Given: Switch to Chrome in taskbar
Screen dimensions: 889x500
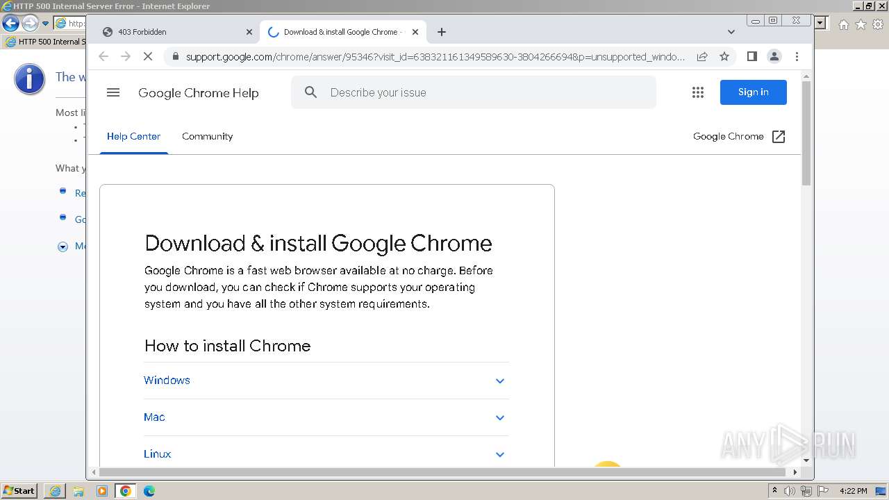Looking at the screenshot, I should tap(126, 491).
